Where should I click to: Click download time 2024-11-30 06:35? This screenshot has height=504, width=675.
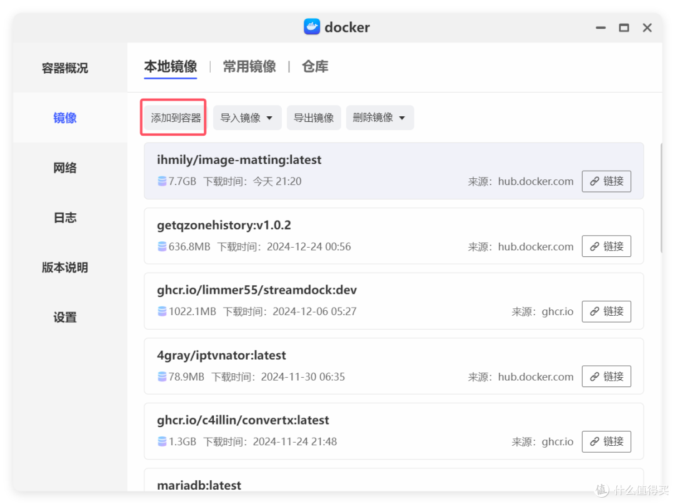302,377
